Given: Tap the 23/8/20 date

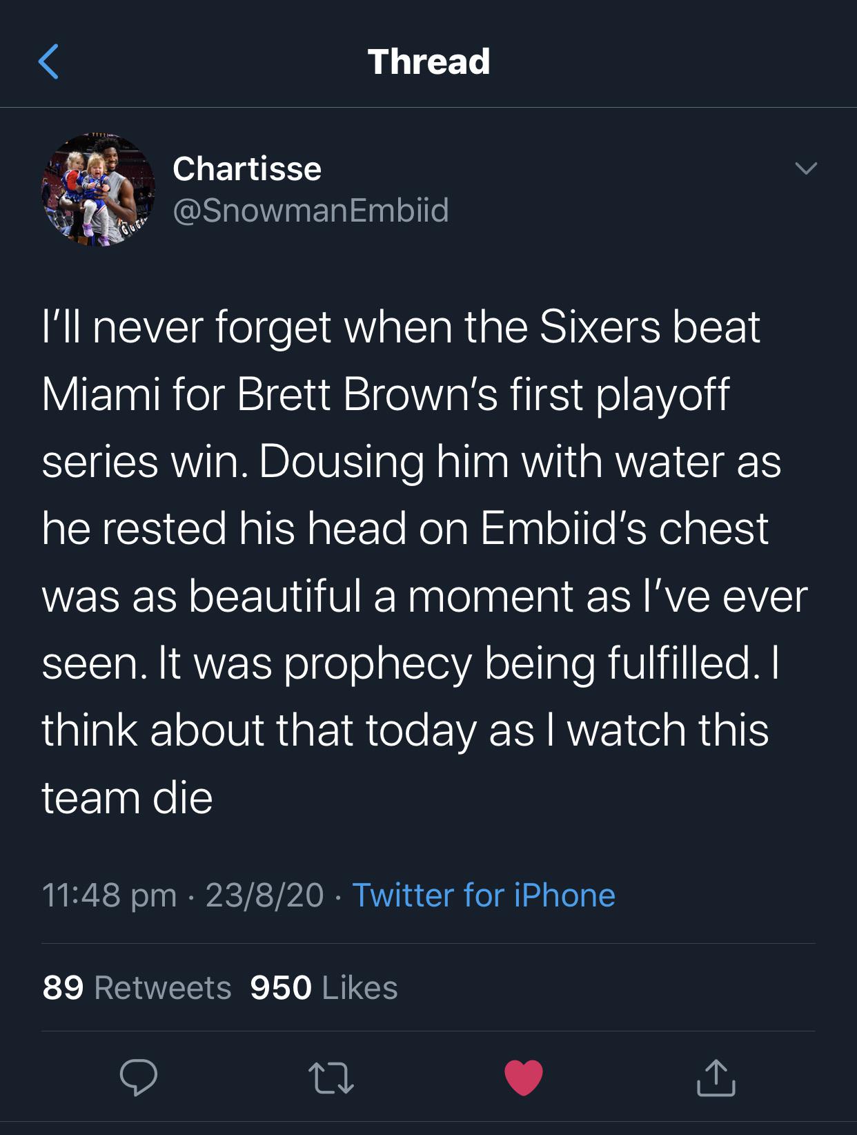Looking at the screenshot, I should 264,895.
